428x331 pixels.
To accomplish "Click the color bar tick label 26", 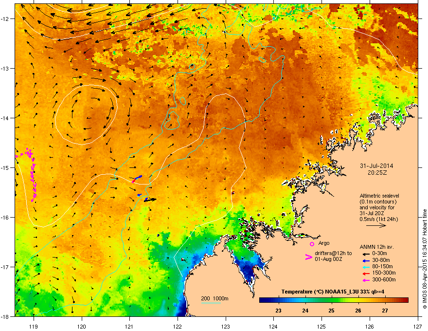I will (358, 311).
